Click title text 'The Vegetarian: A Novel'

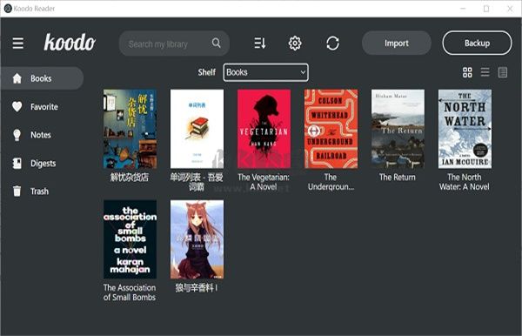264,182
